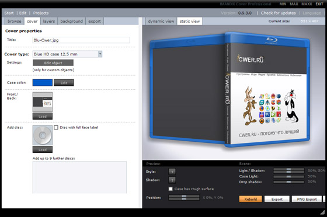Click the Front/Back cover preview thumbnail

pyautogui.click(x=43, y=102)
